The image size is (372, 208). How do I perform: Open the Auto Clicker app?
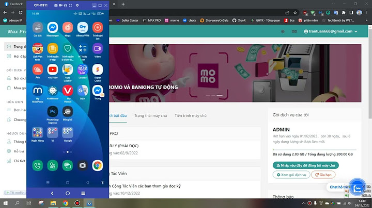point(68,70)
